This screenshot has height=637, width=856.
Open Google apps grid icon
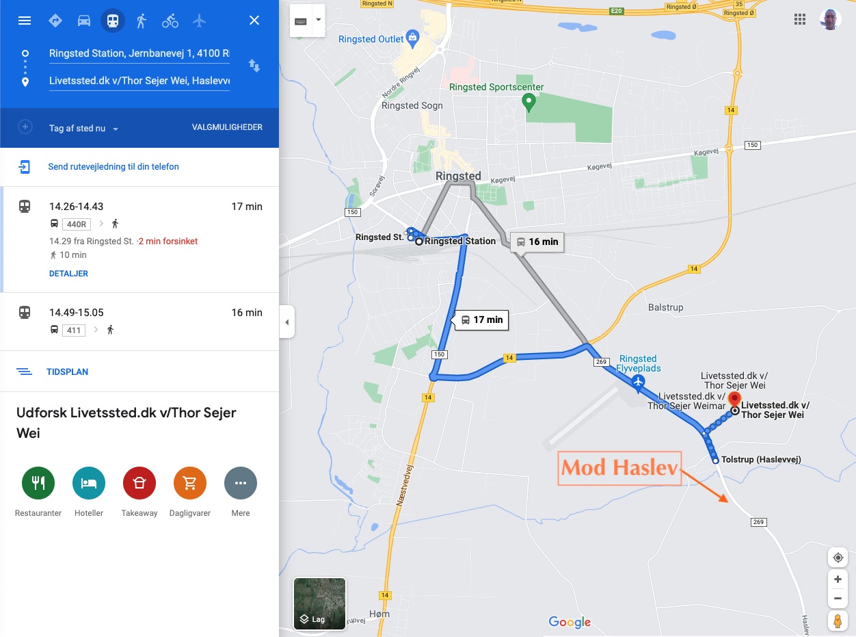click(x=800, y=19)
